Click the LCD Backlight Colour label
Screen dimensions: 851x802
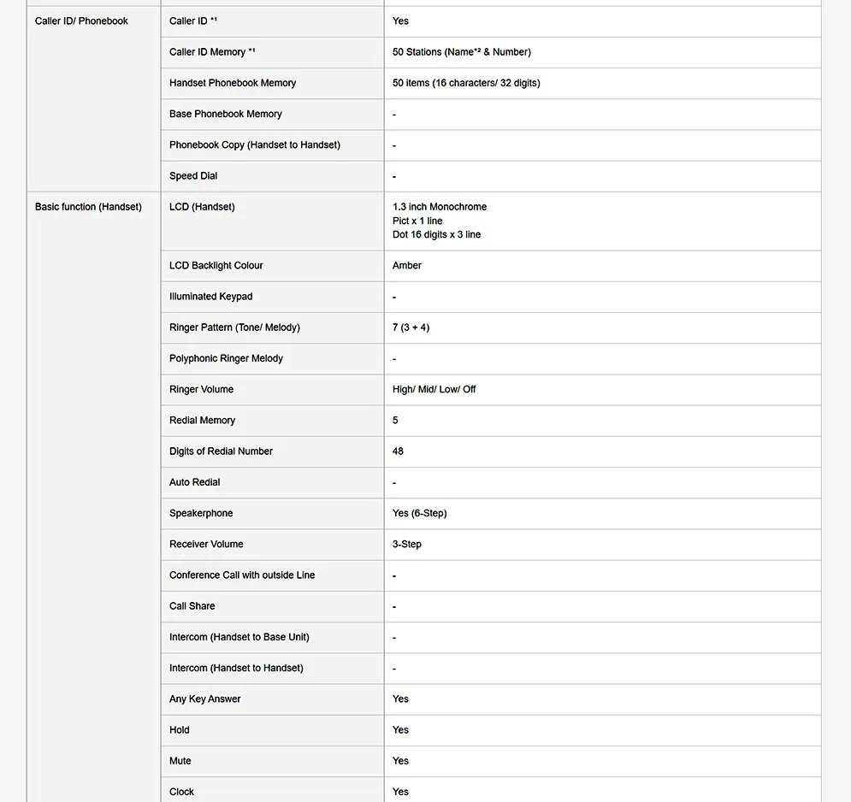point(216,265)
